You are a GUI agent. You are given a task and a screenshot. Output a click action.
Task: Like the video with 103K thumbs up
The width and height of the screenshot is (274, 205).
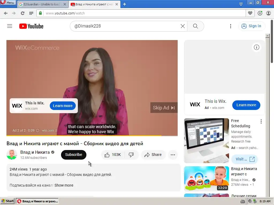tap(113, 155)
